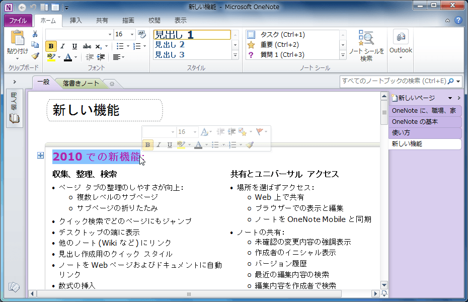Create a page with 新しいページ
This screenshot has width=468, height=302.
(x=413, y=98)
